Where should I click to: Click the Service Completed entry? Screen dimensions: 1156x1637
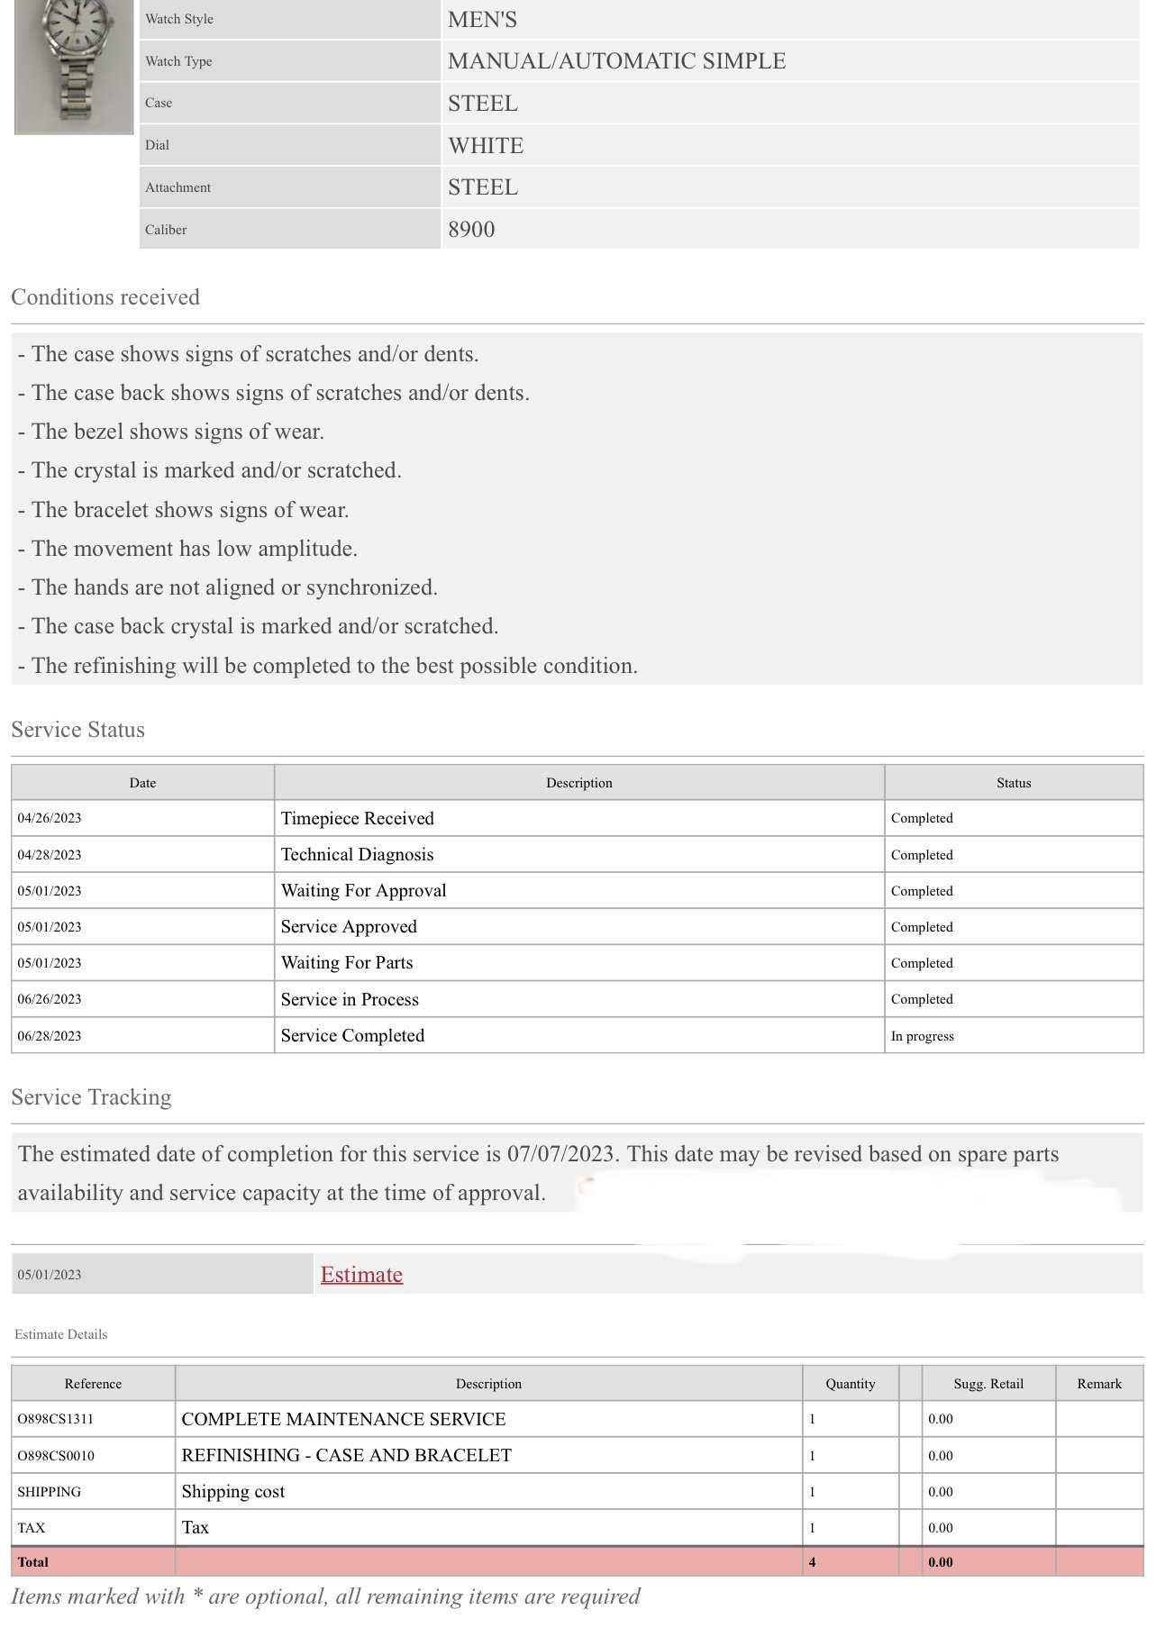pos(352,1035)
